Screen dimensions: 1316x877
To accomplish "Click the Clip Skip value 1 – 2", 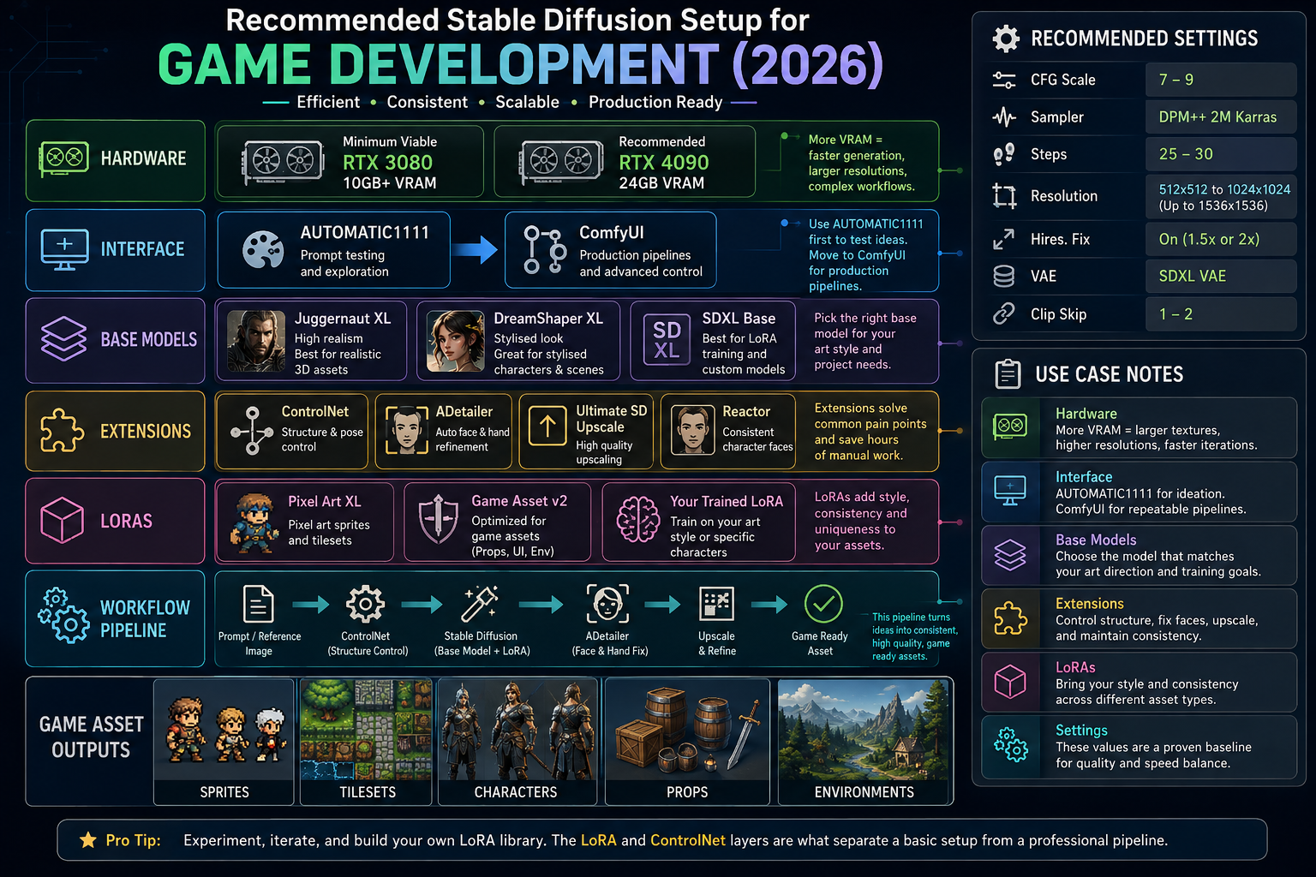I will pyautogui.click(x=1221, y=314).
